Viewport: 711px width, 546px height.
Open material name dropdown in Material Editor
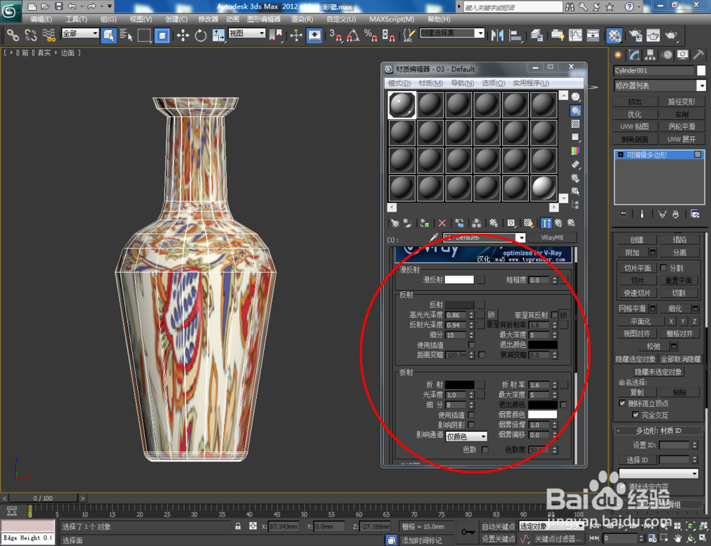483,238
